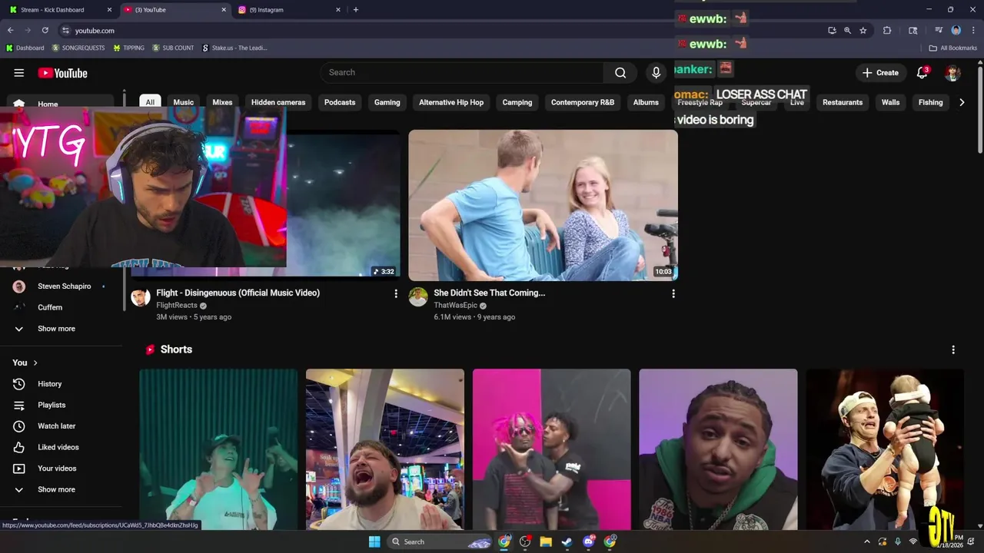Open SONGREQUESTS bookmark

coord(78,48)
